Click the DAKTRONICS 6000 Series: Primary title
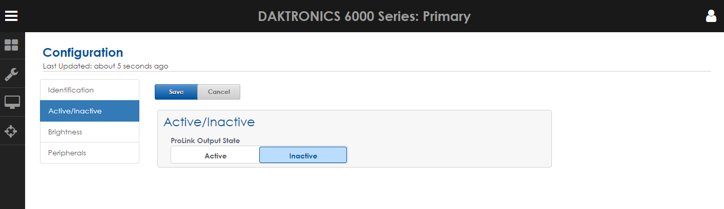The height and width of the screenshot is (209, 724). click(364, 16)
